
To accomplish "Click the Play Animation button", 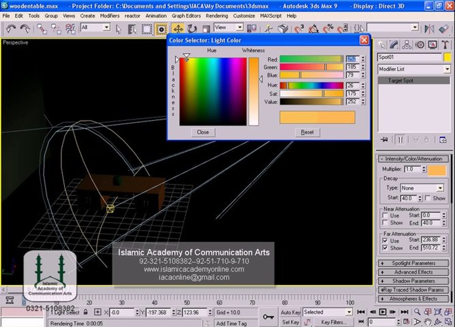I will (383, 312).
